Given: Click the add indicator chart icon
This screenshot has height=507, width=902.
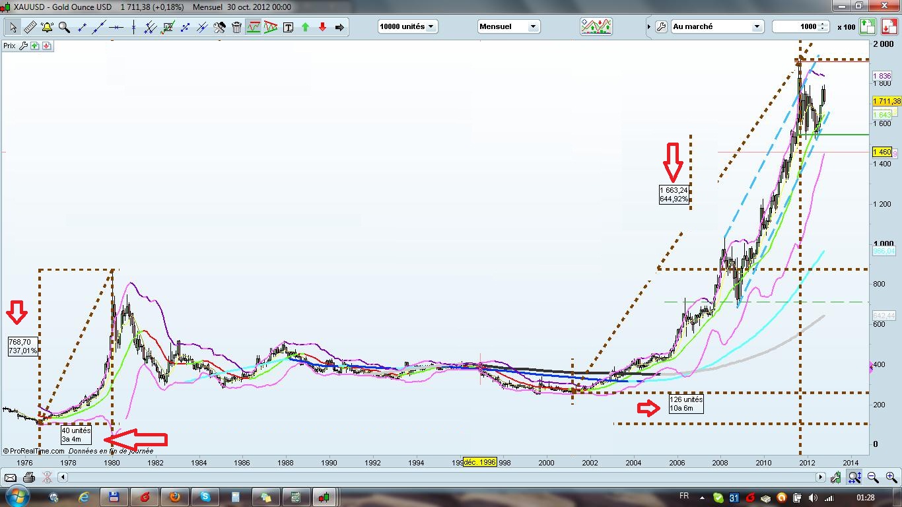Looking at the screenshot, I should [x=596, y=26].
